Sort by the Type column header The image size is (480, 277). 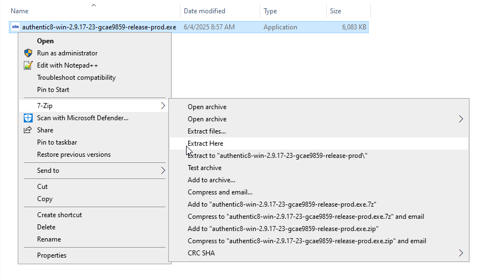tap(270, 11)
